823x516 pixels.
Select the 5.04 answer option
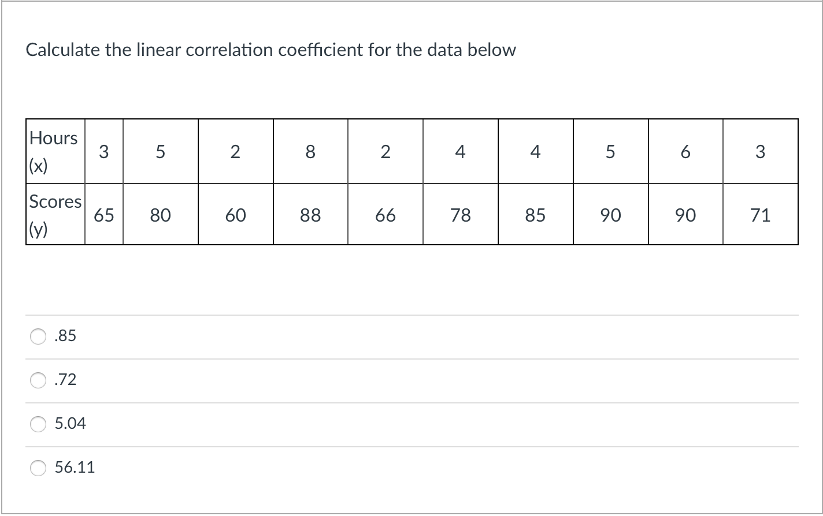(37, 424)
